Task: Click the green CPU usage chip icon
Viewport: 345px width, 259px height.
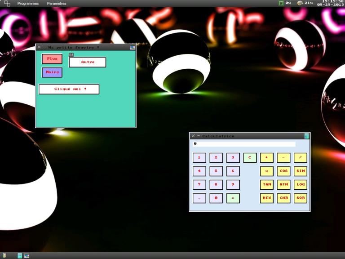Action: (281, 3)
